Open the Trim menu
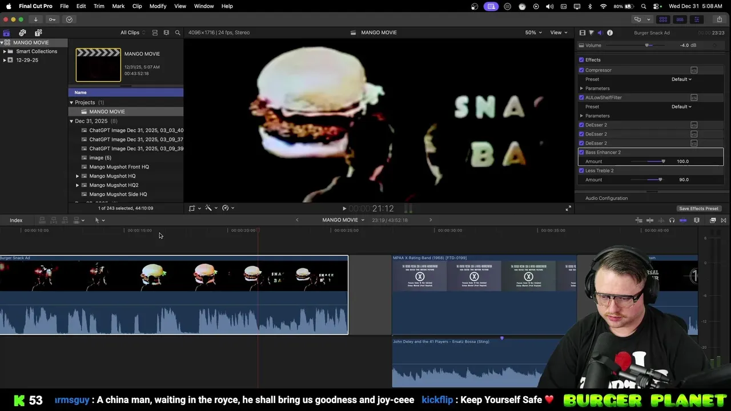This screenshot has width=731, height=411. pyautogui.click(x=99, y=6)
